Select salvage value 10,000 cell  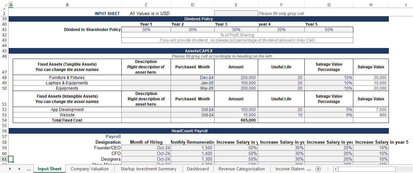[x=371, y=83]
